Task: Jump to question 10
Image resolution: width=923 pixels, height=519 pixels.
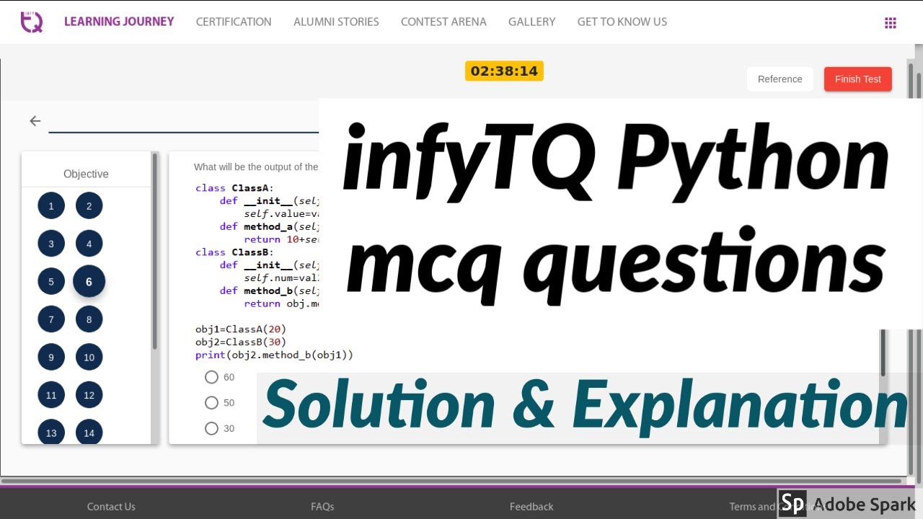Action: coord(89,358)
